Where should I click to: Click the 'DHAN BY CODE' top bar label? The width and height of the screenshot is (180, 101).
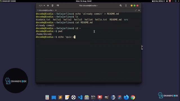[9, 1]
